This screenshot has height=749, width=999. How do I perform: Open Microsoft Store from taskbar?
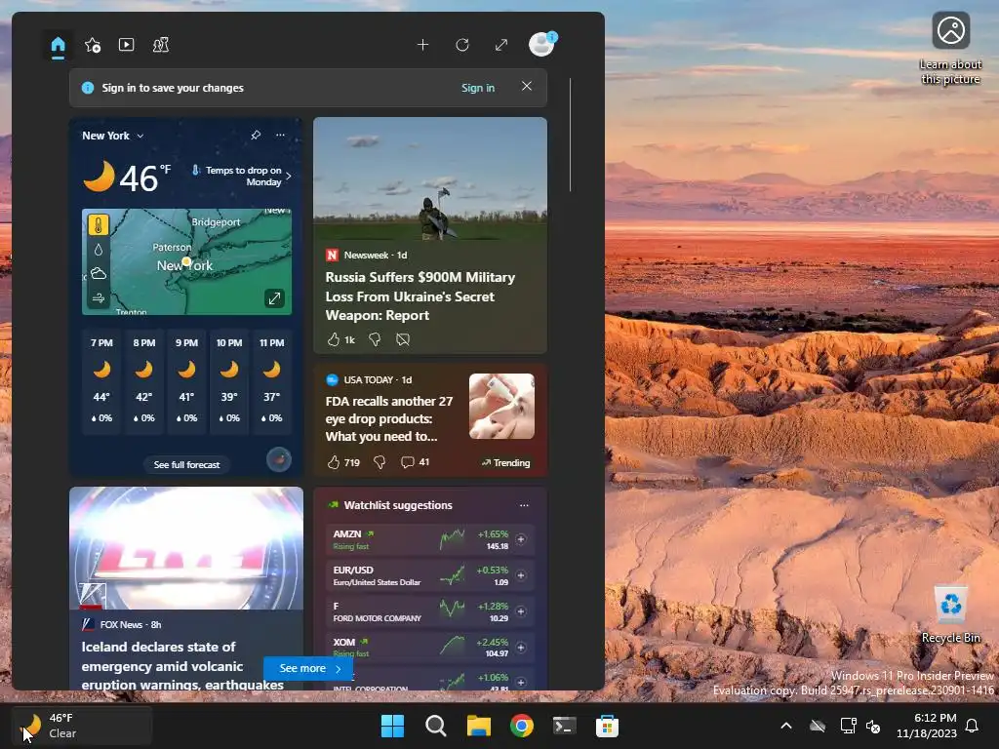point(607,726)
